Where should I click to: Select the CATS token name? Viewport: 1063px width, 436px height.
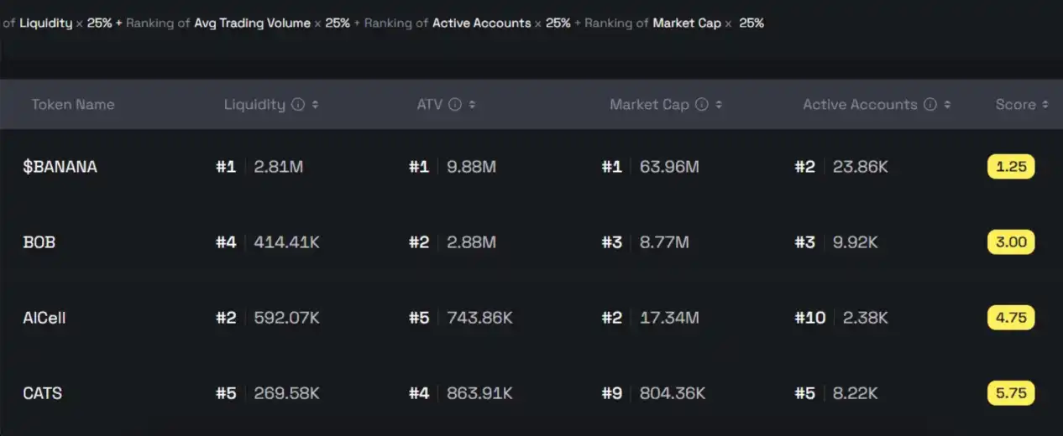[42, 393]
